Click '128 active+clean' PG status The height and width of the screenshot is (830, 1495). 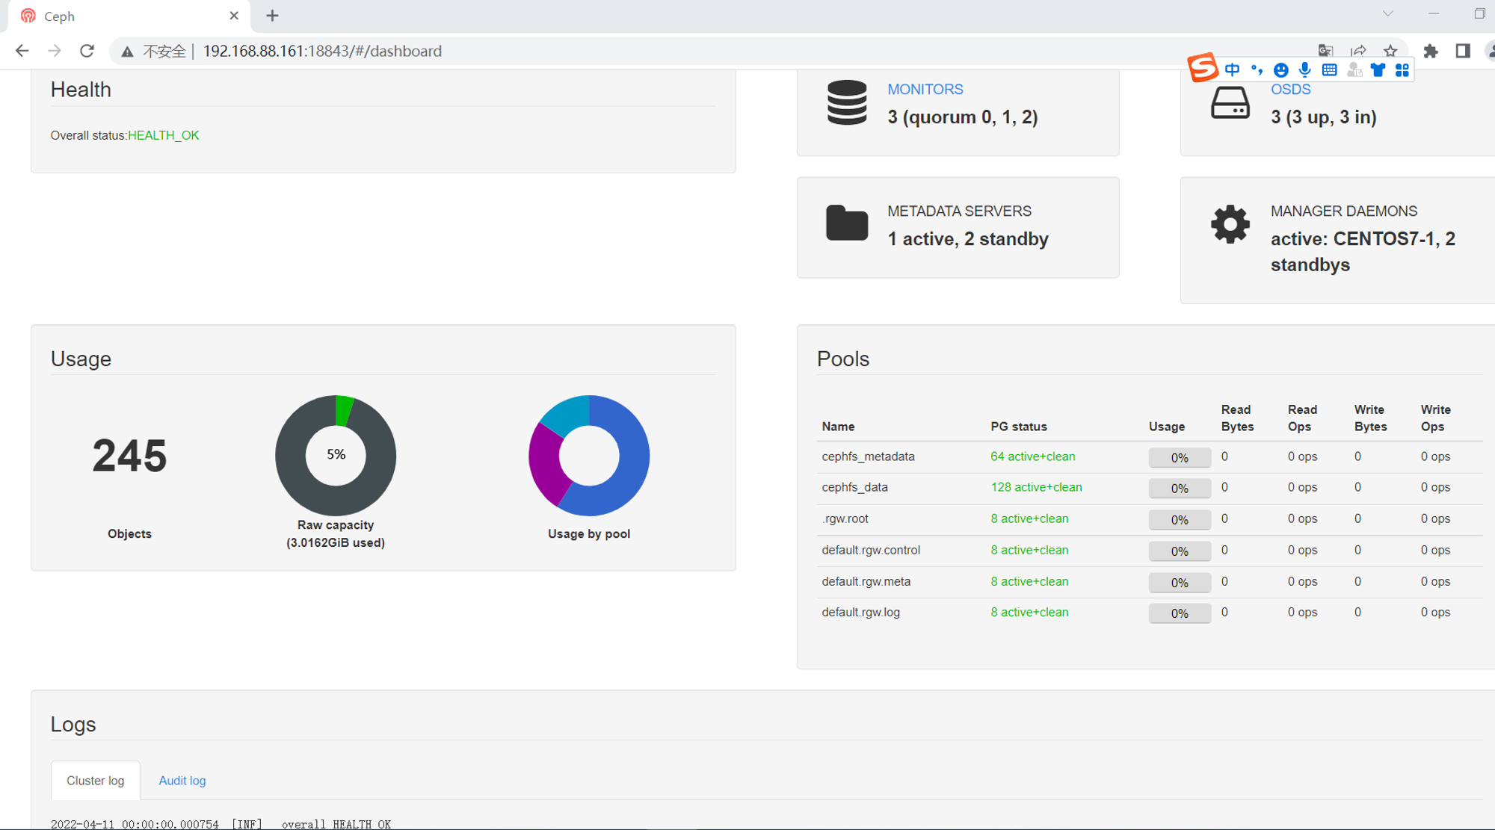click(x=1036, y=487)
